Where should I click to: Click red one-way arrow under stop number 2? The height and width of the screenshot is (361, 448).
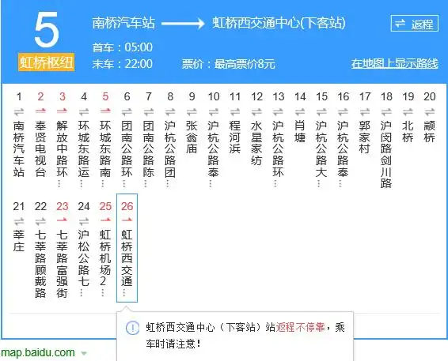(x=40, y=111)
